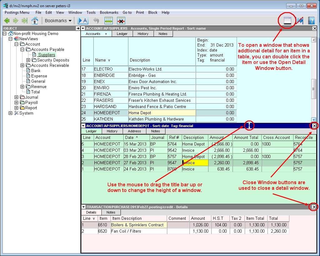Click the blue double-arrow toolbar icon
Screen dimensions: 320x256
click(300, 21)
